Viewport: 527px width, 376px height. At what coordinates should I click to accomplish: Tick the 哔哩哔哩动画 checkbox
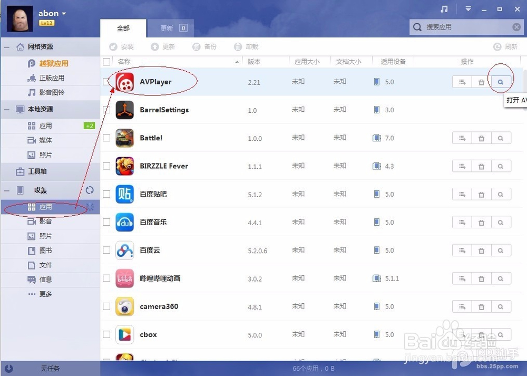pyautogui.click(x=106, y=278)
